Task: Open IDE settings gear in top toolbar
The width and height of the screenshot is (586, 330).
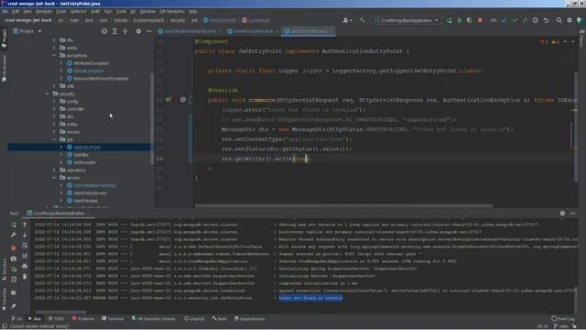Action: (570, 20)
